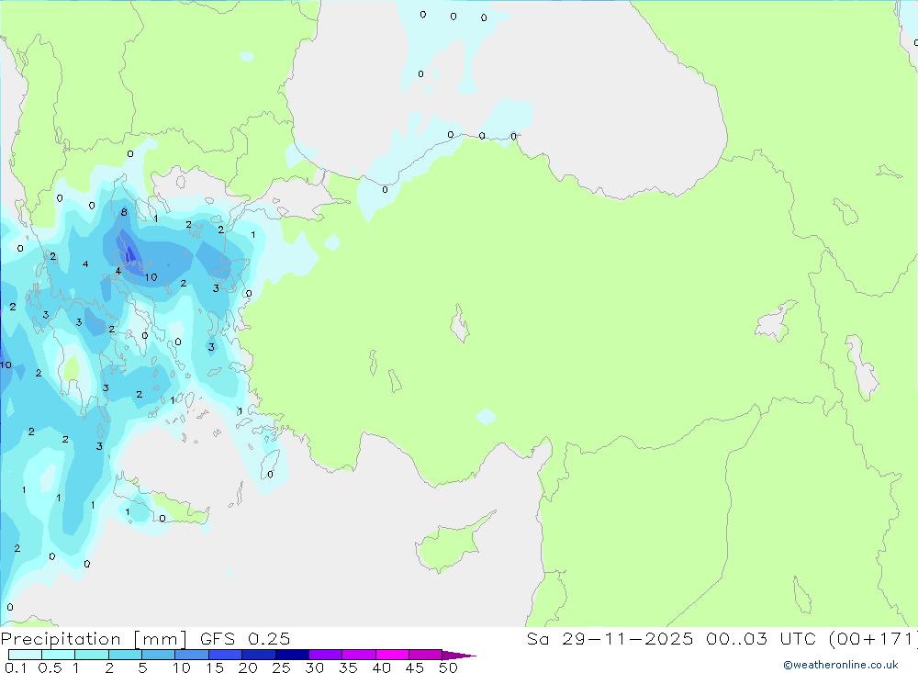The width and height of the screenshot is (918, 673).
Task: Click the '45' legend scale label
Action: 415,667
